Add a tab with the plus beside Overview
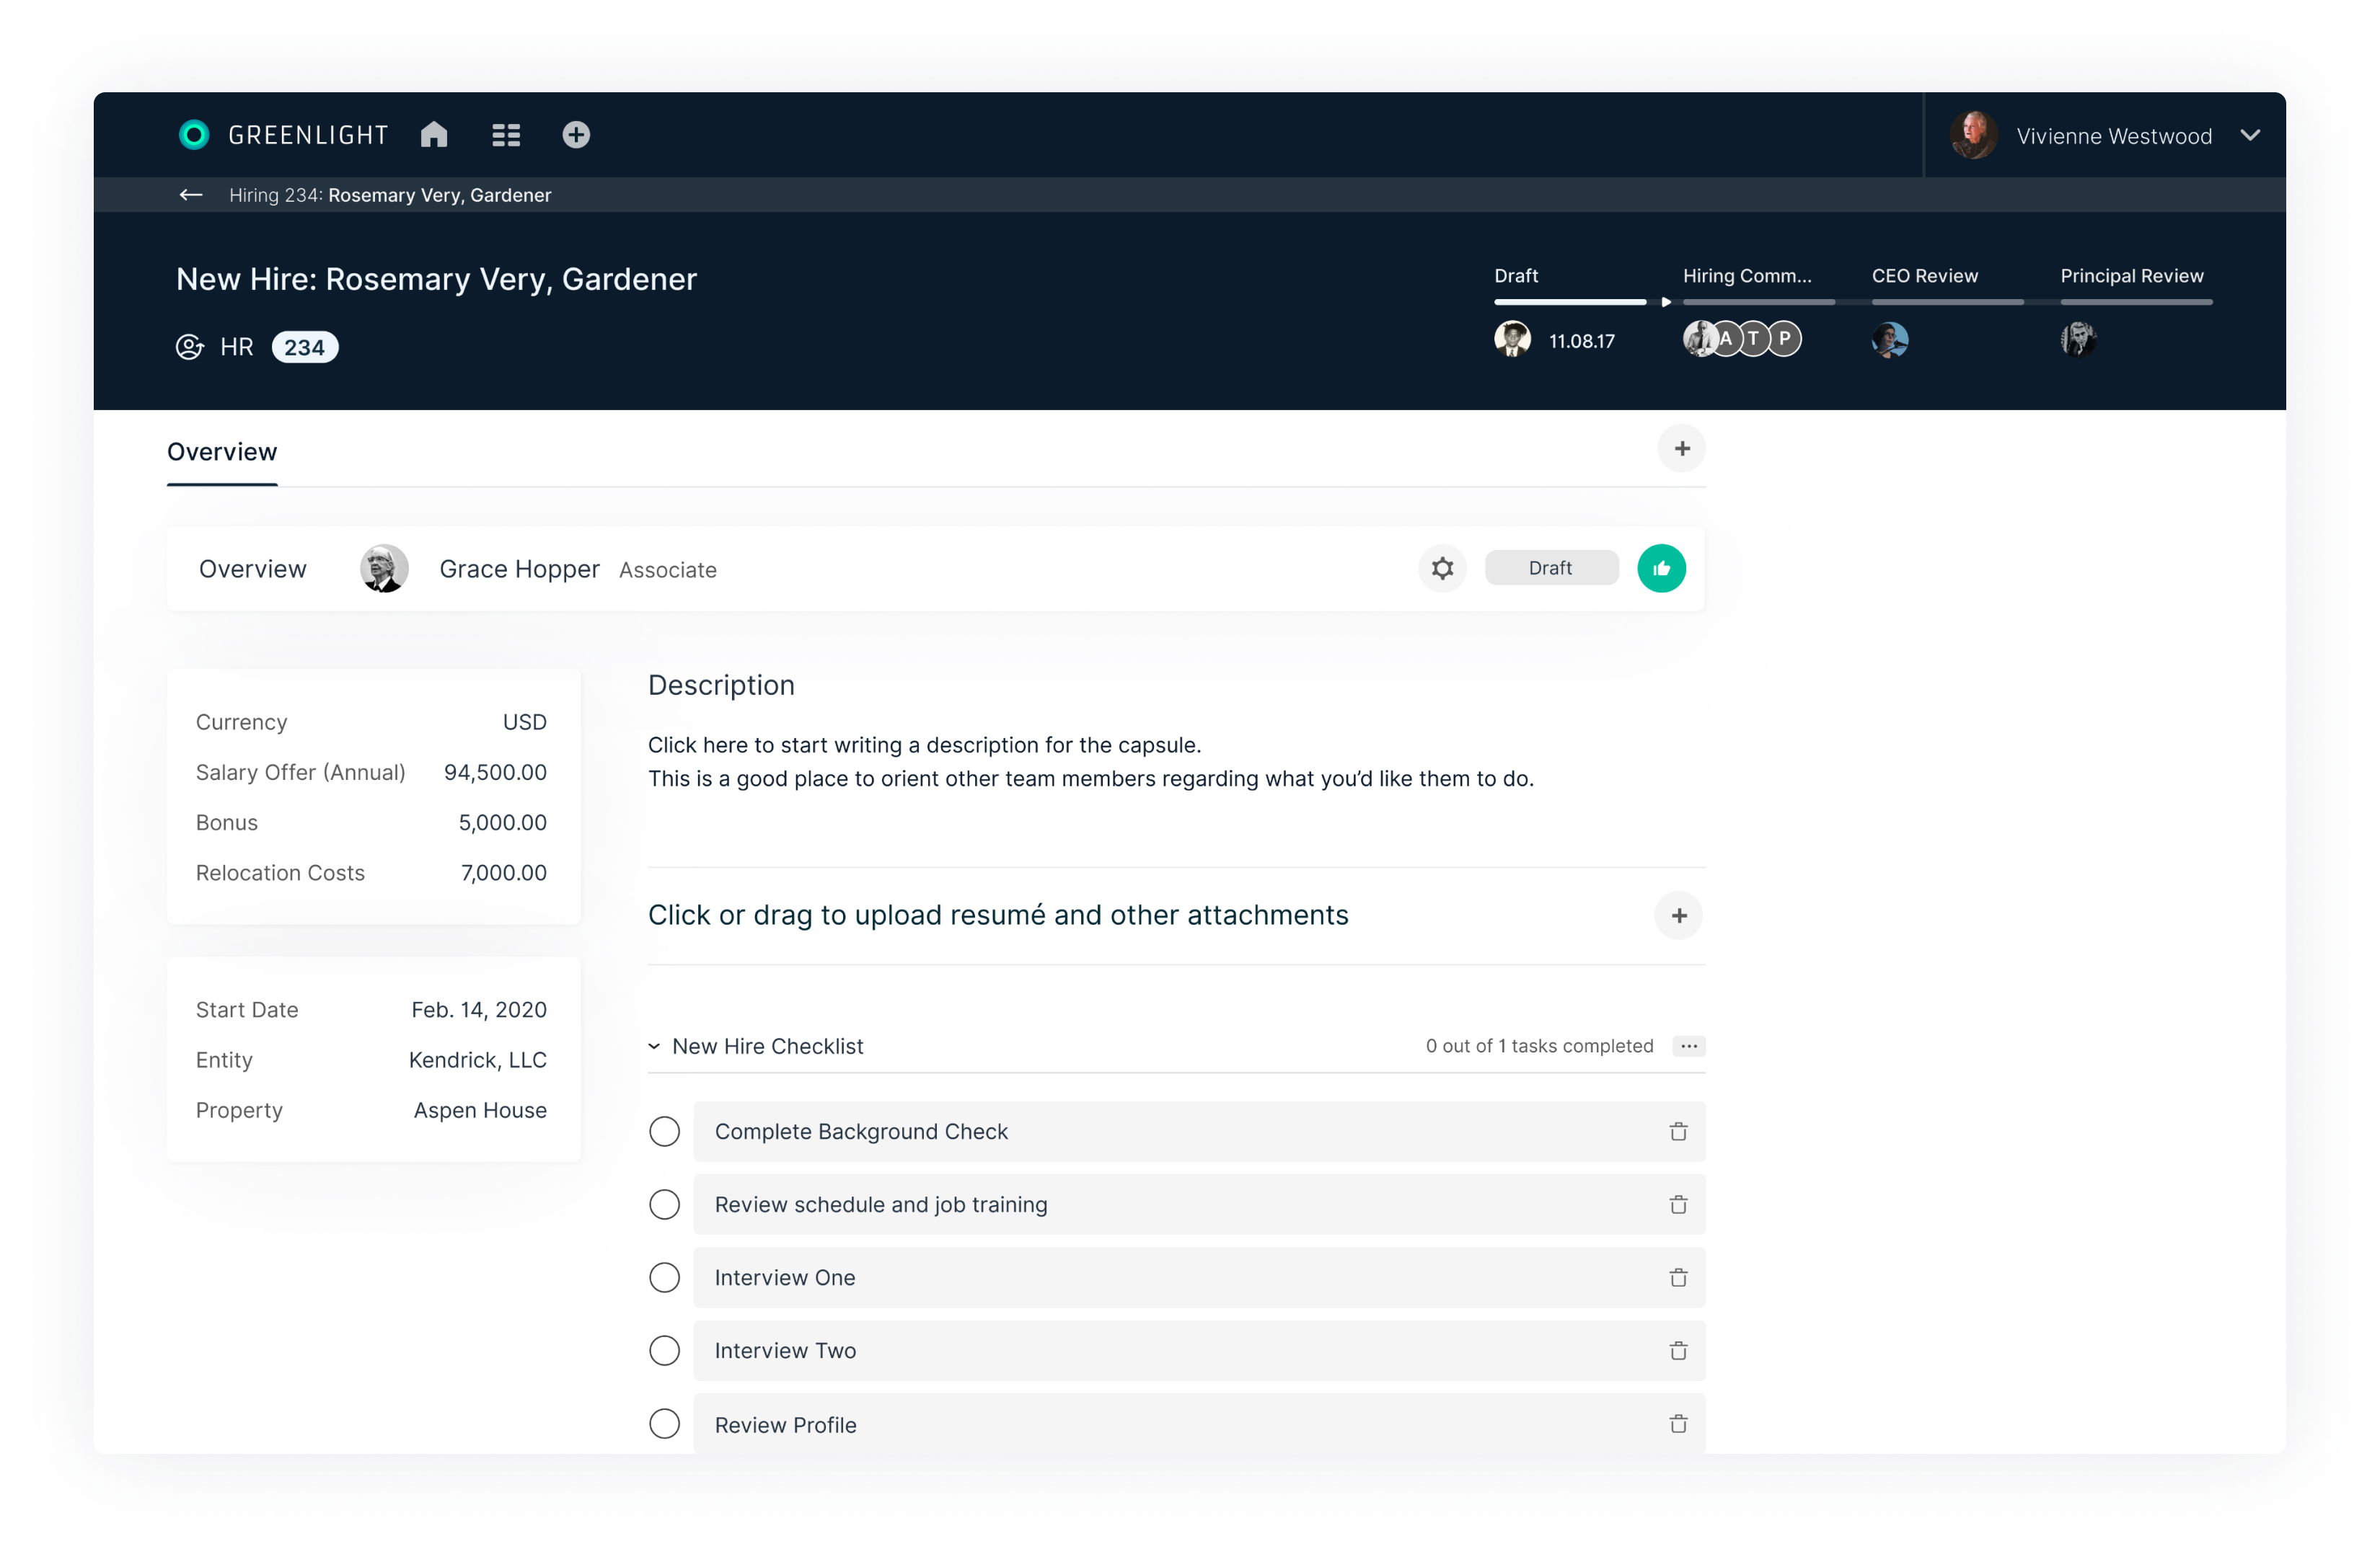The height and width of the screenshot is (1549, 2380). point(1682,449)
